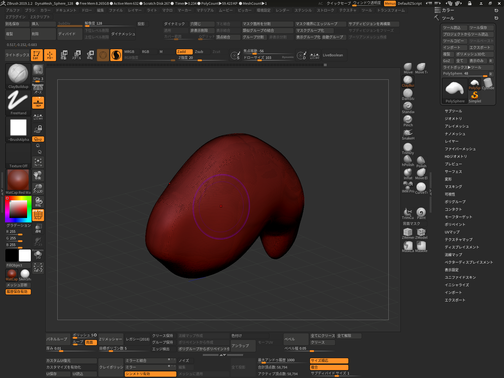Open the ドキュメント menu
The image size is (504, 378).
point(66,10)
